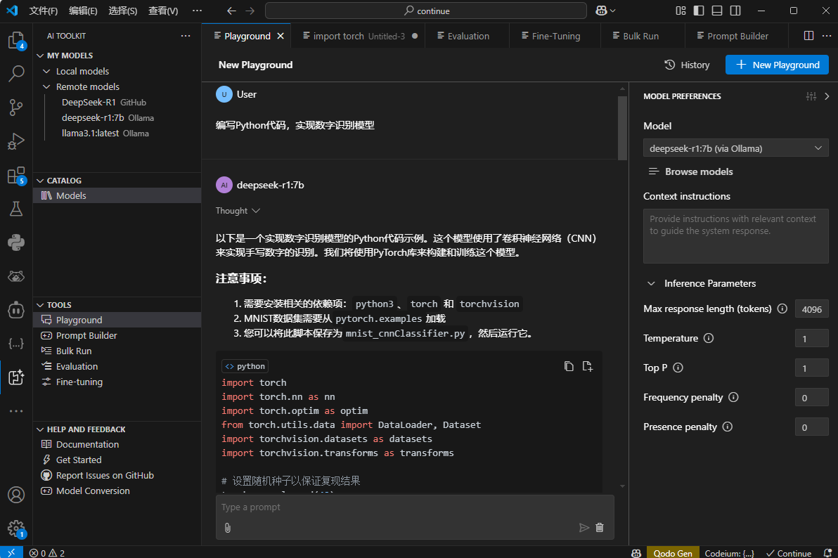Split the editor to the right
The width and height of the screenshot is (838, 558).
808,35
